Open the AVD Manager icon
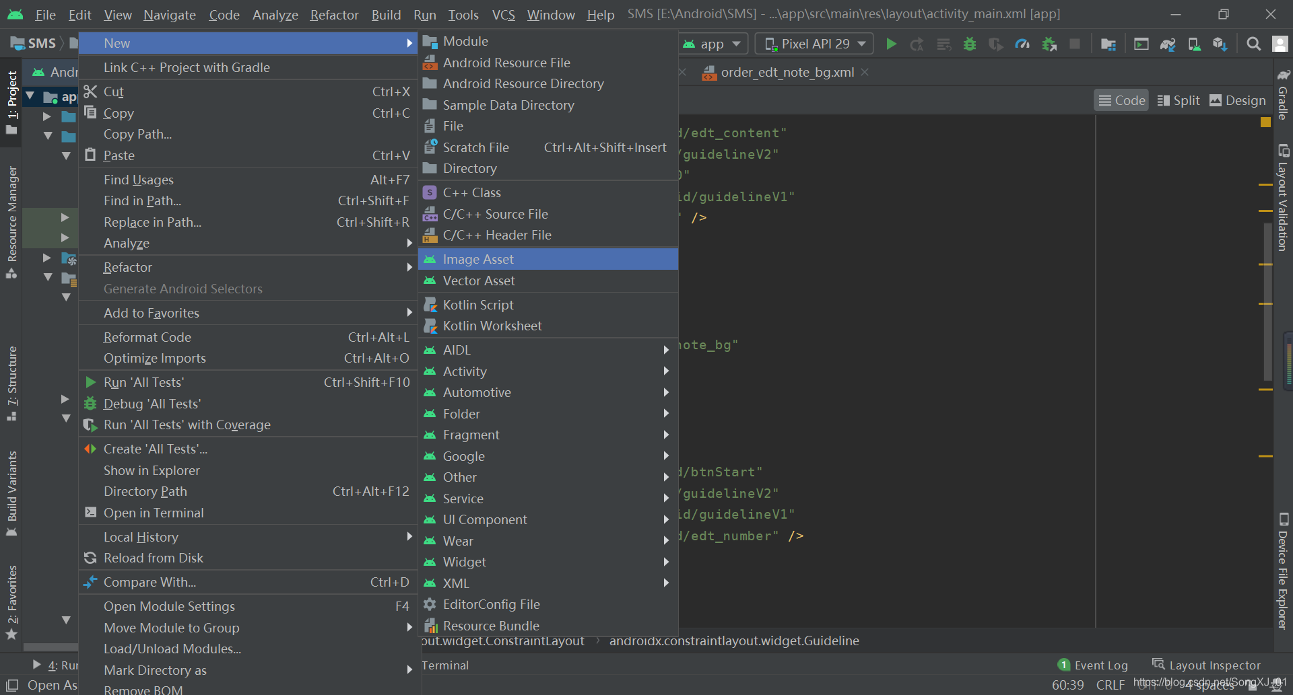 click(x=1194, y=44)
